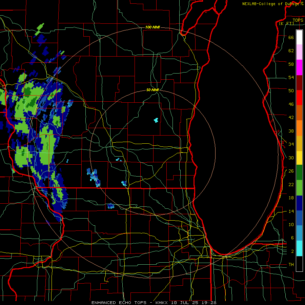Click the 50 legend value
This screenshot has height=305, width=305.
pyautogui.click(x=291, y=90)
